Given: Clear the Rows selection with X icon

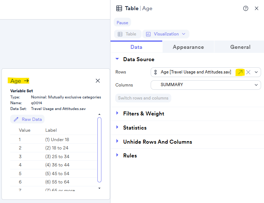Looking at the screenshot, I should tap(248, 72).
